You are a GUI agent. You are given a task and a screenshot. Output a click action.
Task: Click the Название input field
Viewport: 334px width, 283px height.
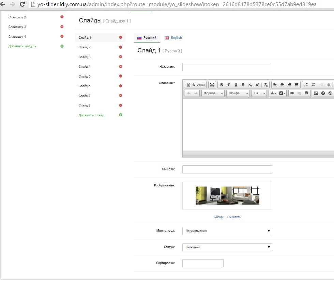[227, 67]
